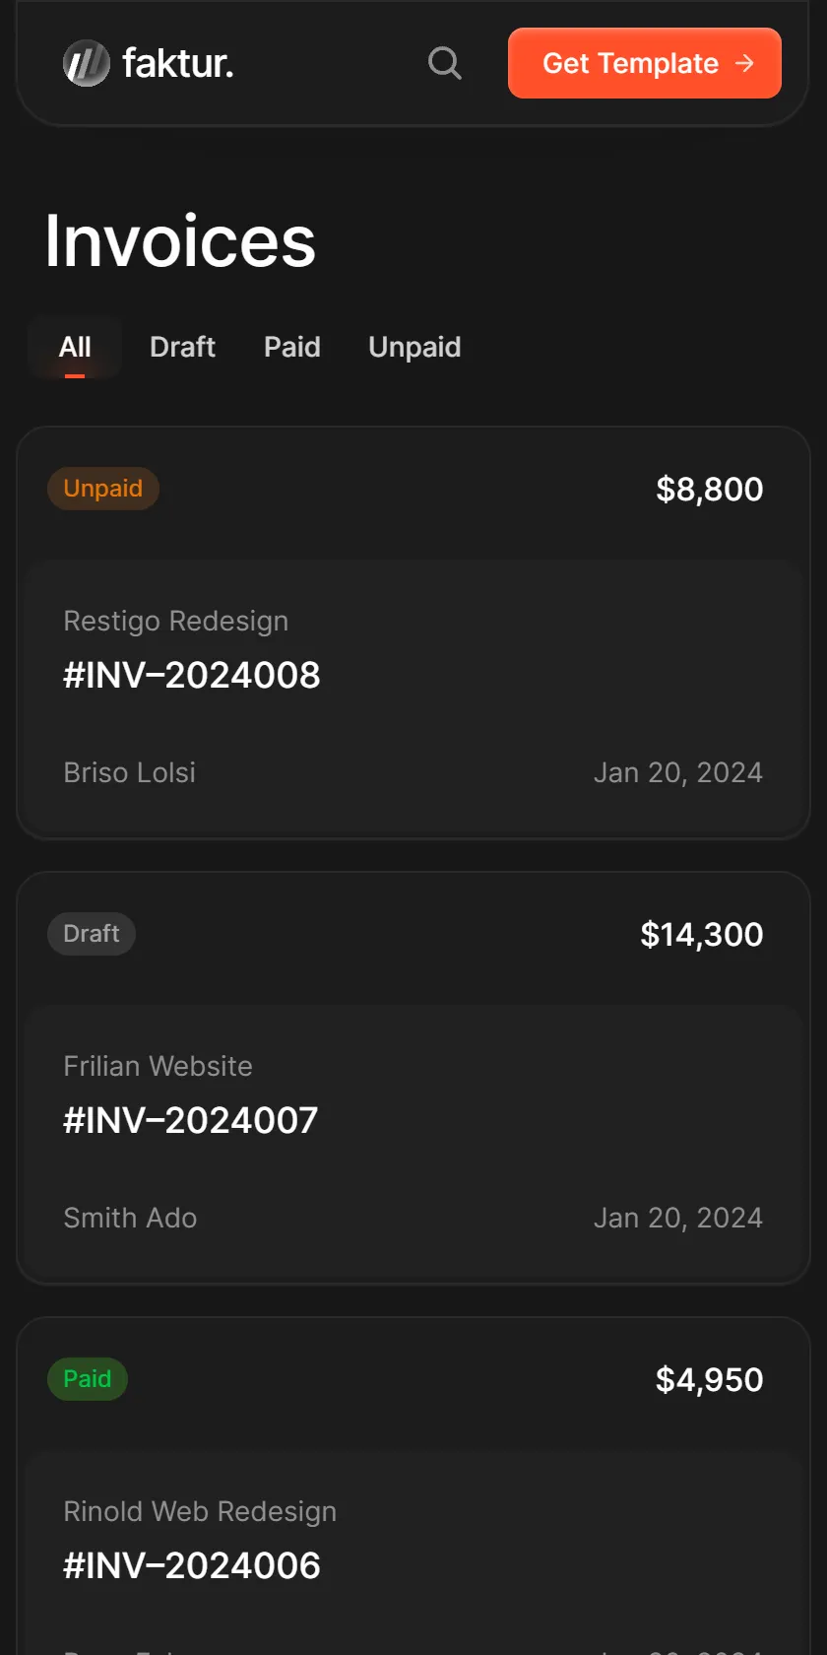Click the Restigo Redesign project name
Viewport: 827px width, 1655px height.
[176, 622]
